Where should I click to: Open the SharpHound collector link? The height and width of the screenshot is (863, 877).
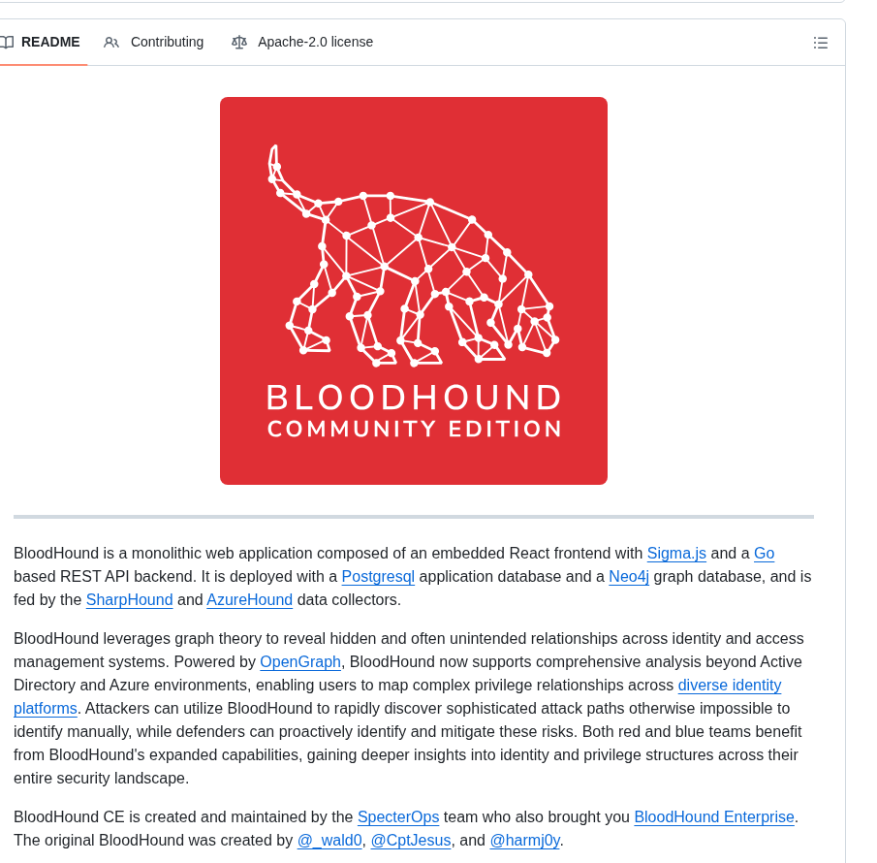point(129,600)
